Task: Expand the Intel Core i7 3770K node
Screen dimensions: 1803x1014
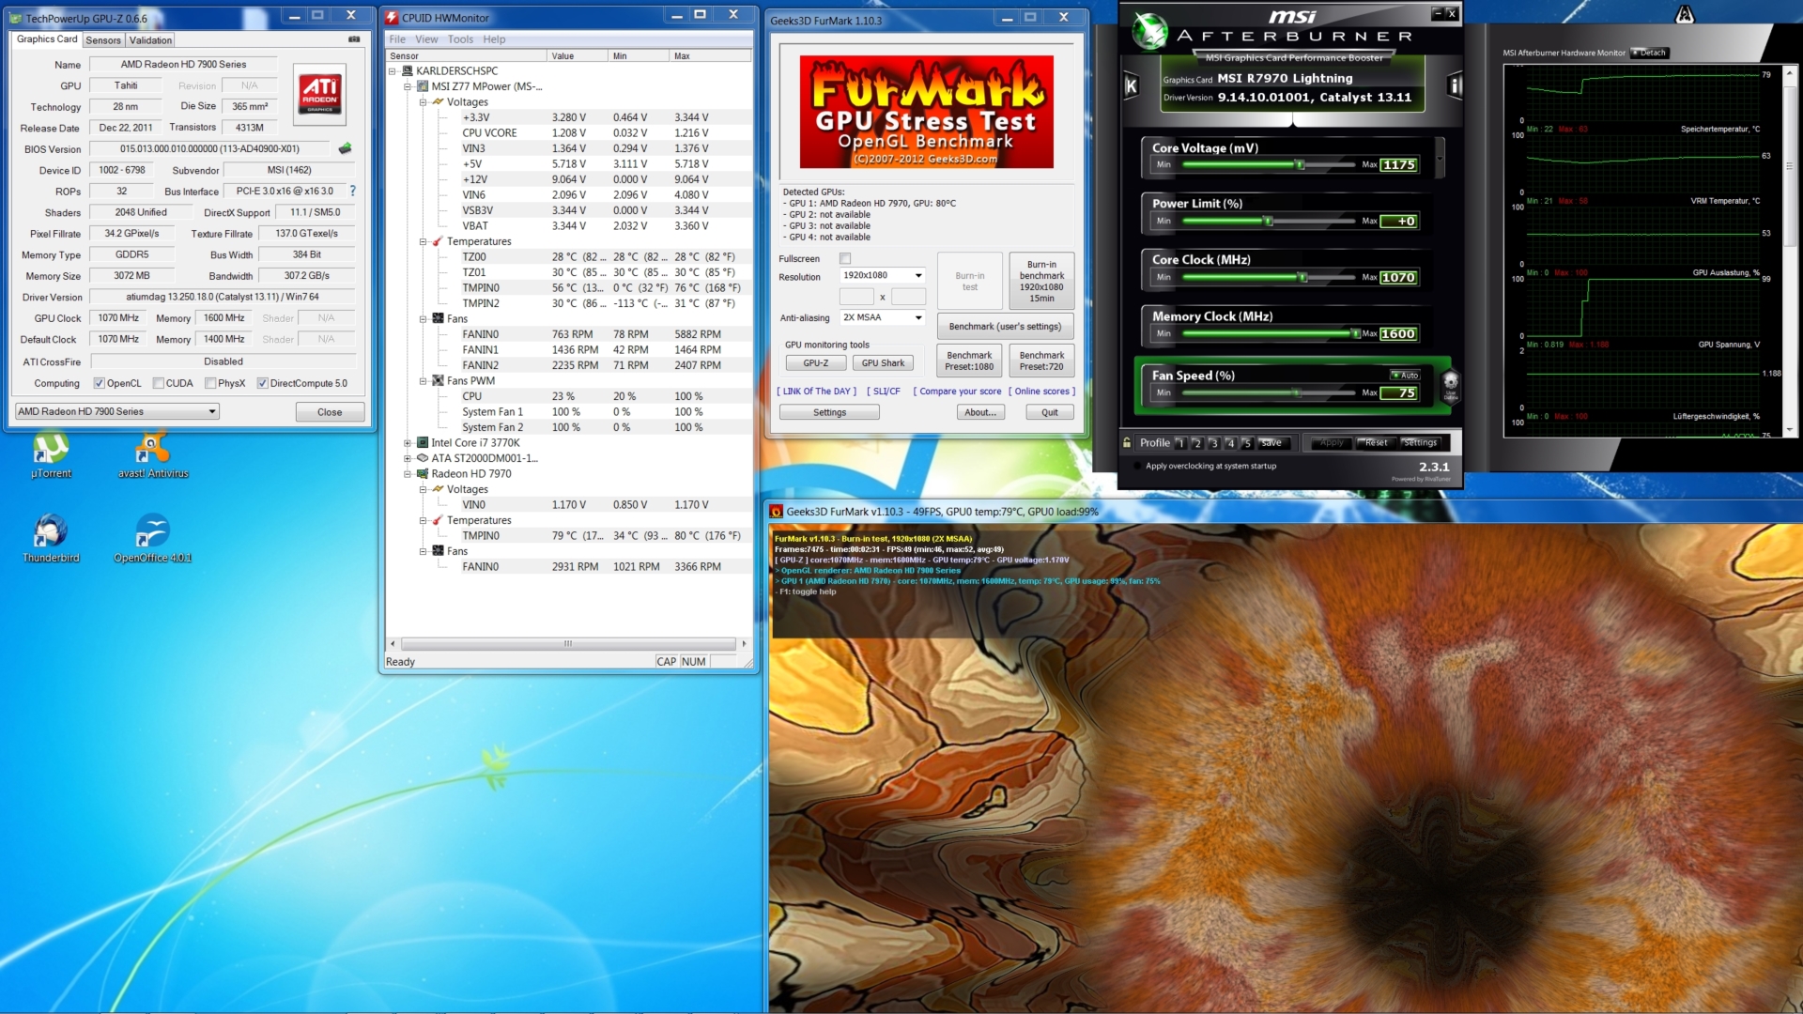Action: tap(408, 443)
